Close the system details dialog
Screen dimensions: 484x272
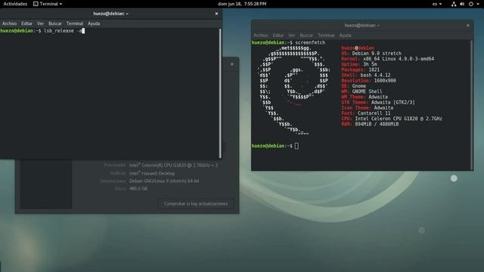click(232, 64)
